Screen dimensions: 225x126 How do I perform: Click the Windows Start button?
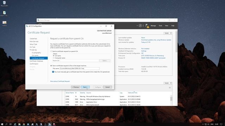(x=2, y=124)
